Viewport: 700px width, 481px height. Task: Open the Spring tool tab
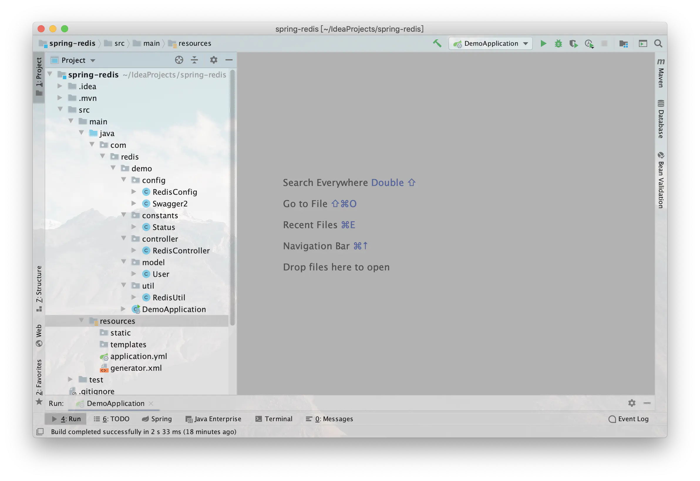pos(157,419)
